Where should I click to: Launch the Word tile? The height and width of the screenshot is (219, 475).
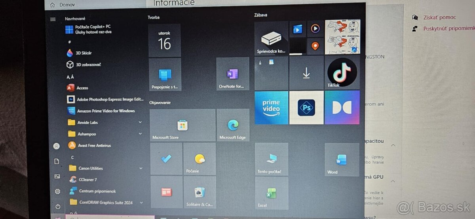(342, 160)
